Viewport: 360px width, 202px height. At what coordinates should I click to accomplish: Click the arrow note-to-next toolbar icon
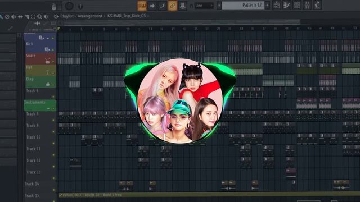click(152, 6)
